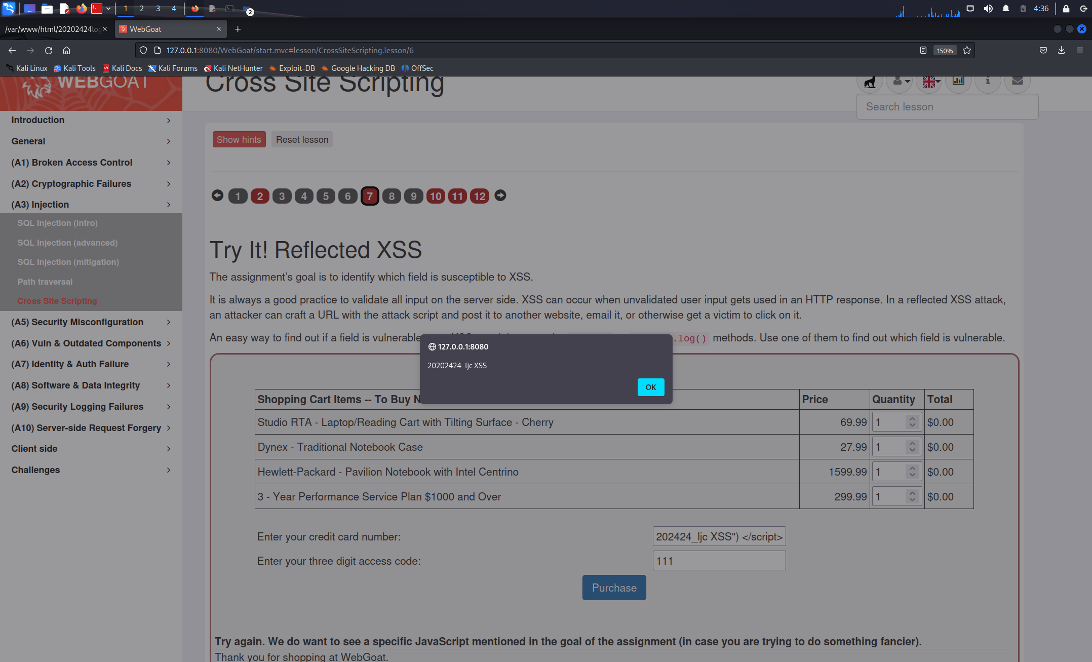
Task: Open Kali Tools bookmark
Action: 75,68
